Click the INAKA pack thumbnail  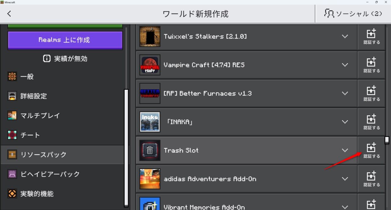pyautogui.click(x=150, y=122)
